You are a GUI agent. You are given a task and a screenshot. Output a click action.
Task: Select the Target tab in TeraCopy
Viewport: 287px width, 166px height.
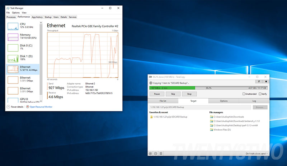tap(193, 101)
